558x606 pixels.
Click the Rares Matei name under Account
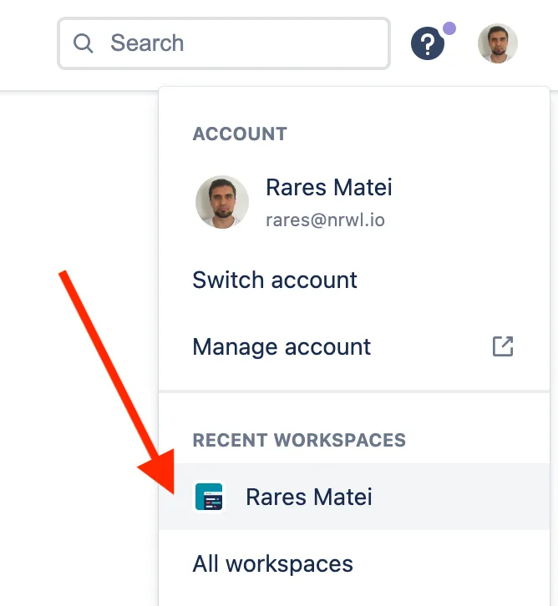(328, 188)
